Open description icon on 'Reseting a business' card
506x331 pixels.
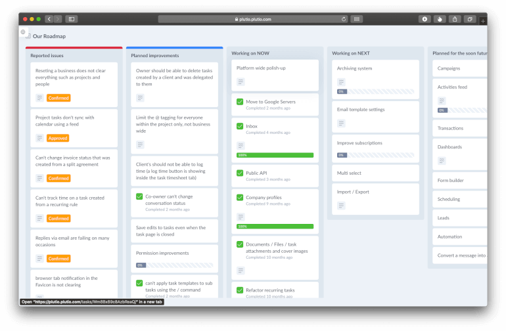39,98
